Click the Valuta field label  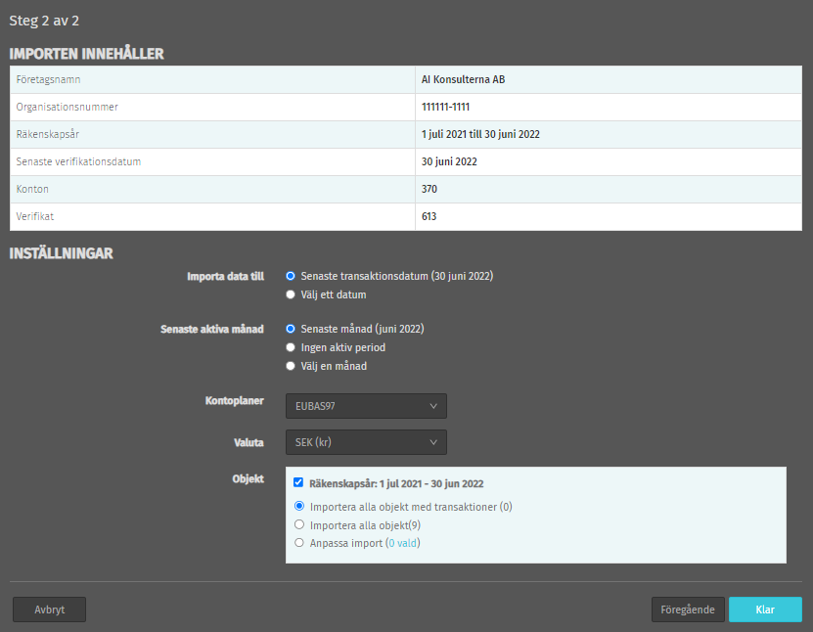pos(248,443)
